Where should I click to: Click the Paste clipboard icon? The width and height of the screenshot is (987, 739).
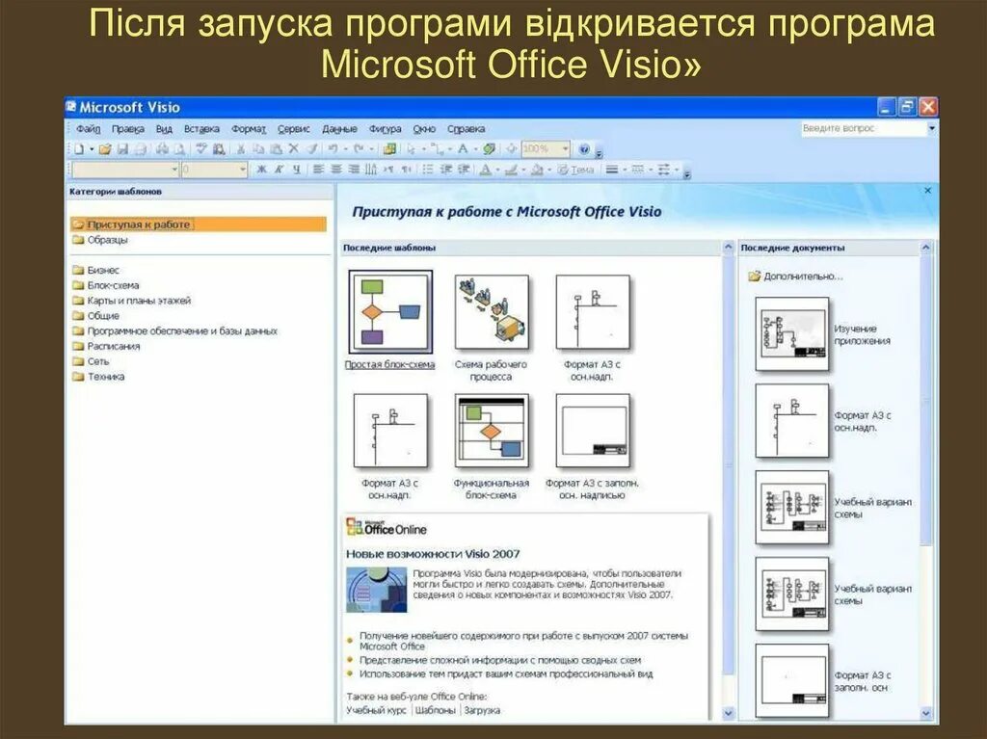[277, 149]
